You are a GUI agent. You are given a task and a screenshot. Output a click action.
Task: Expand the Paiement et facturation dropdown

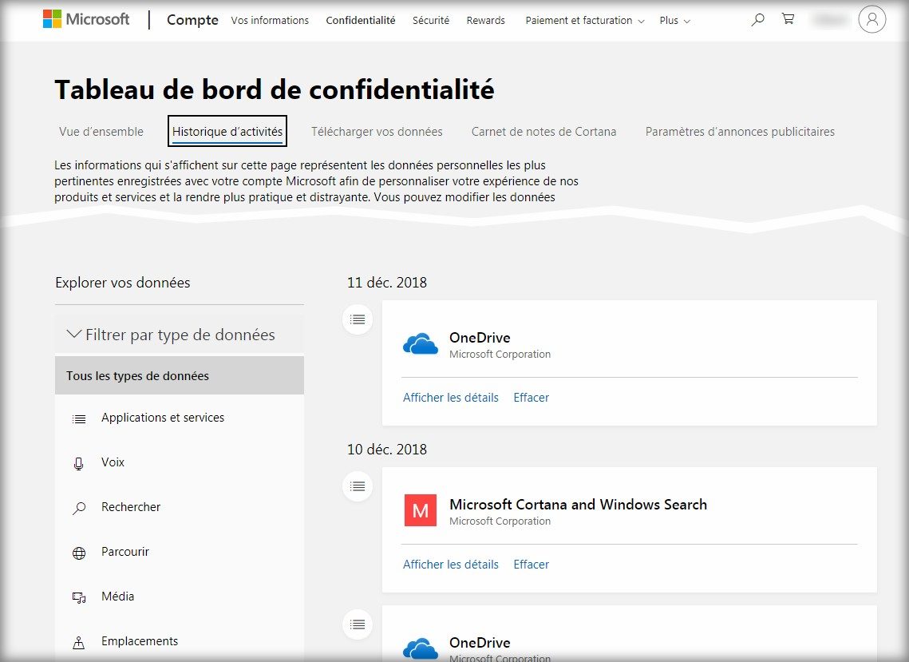(584, 21)
